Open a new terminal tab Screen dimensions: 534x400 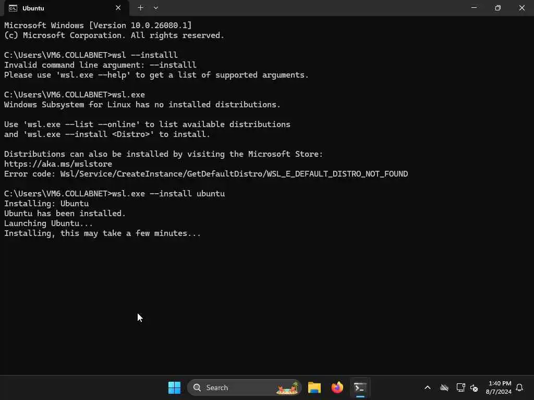point(140,7)
